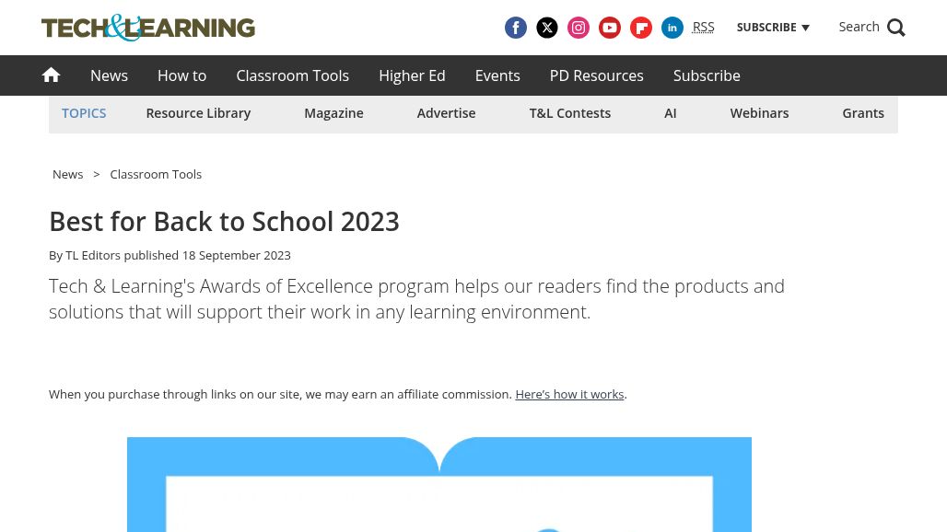The width and height of the screenshot is (947, 532).
Task: Expand the SUBSCRIBE dropdown in the header
Action: (773, 27)
